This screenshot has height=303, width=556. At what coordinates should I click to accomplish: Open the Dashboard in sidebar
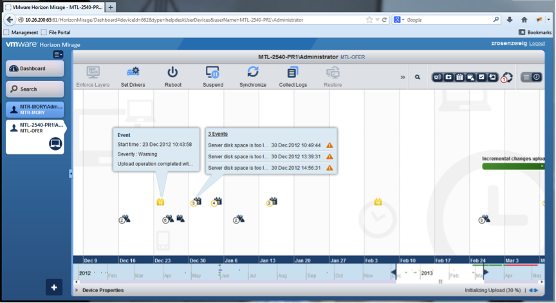(35, 68)
